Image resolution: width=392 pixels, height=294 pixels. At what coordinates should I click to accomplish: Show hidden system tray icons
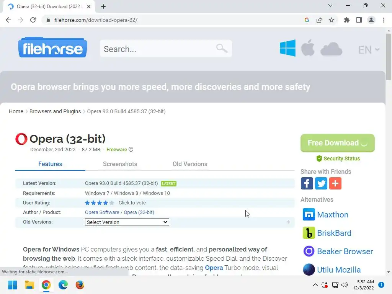coord(315,285)
